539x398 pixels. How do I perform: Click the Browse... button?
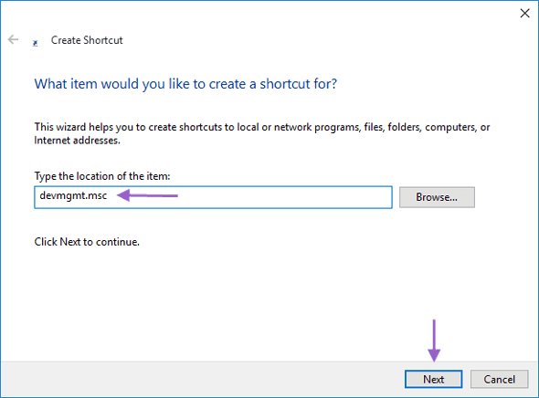[x=437, y=197]
